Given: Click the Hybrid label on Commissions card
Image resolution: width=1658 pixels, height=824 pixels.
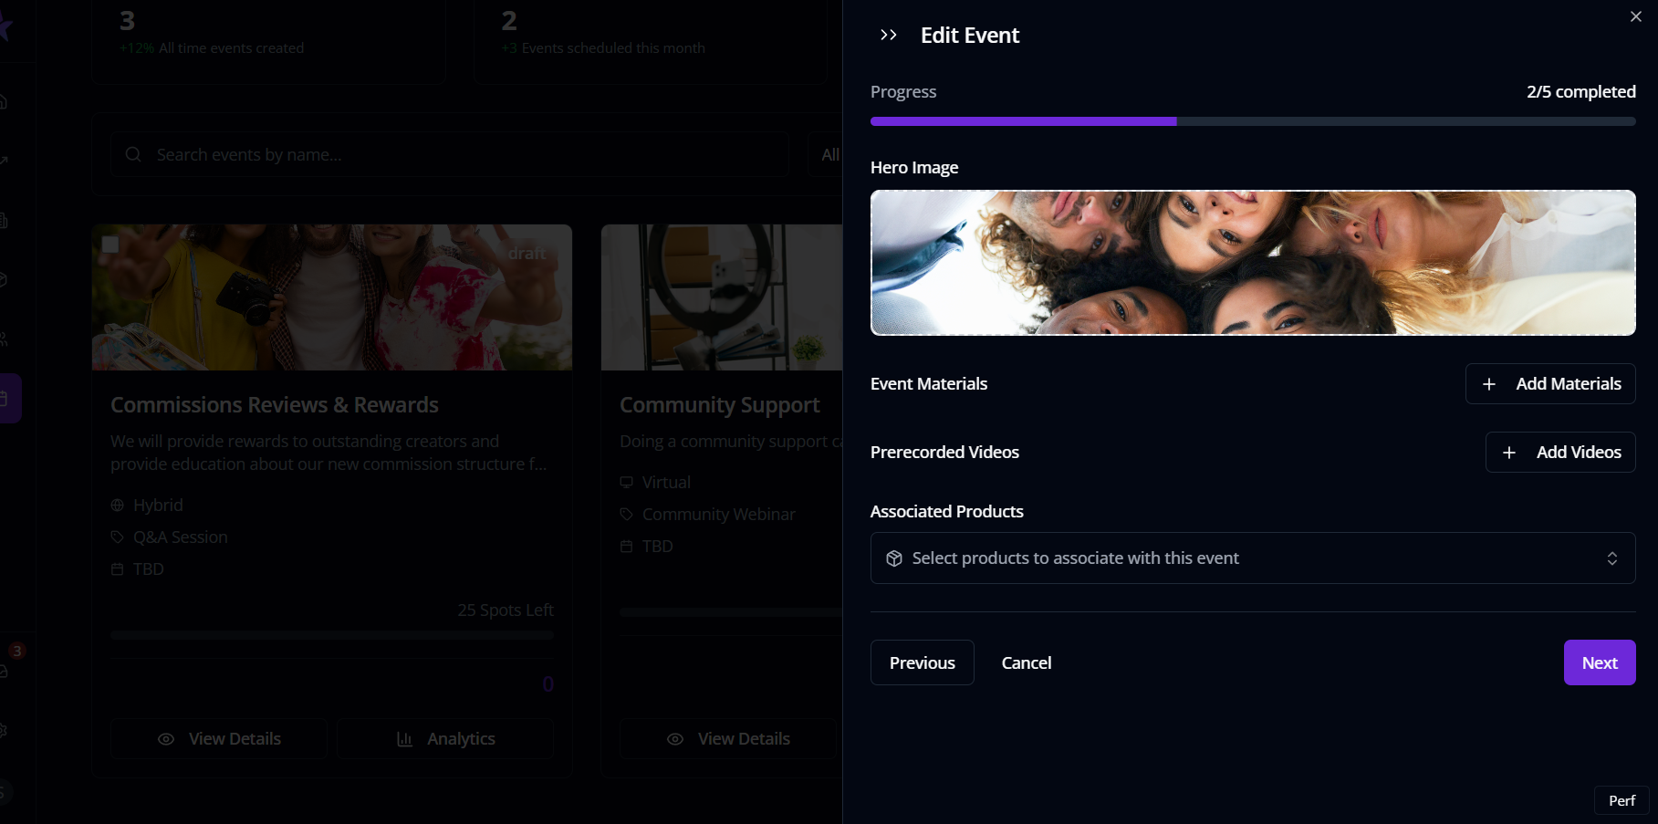Looking at the screenshot, I should (x=158, y=506).
